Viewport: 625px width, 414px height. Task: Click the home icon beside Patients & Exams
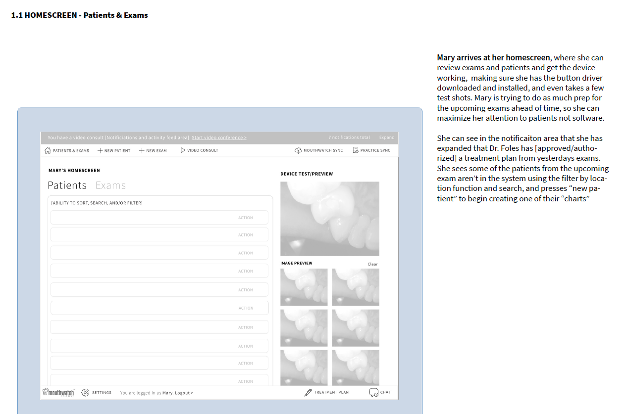pos(48,150)
